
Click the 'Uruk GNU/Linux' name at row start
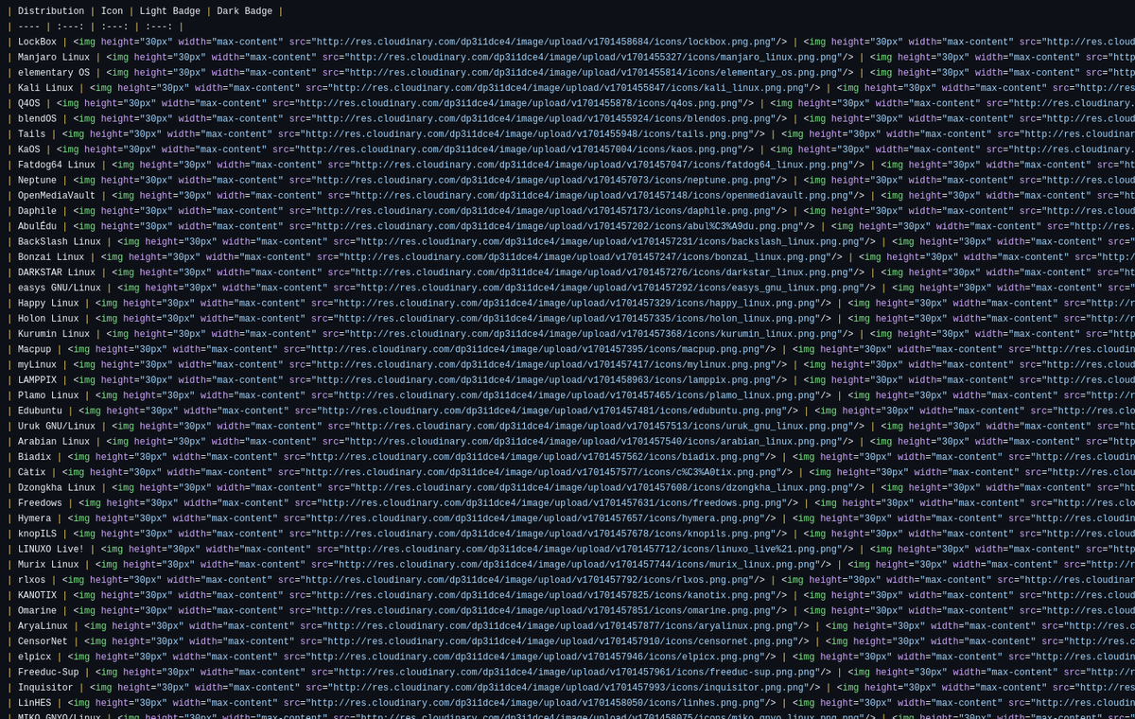(x=57, y=426)
